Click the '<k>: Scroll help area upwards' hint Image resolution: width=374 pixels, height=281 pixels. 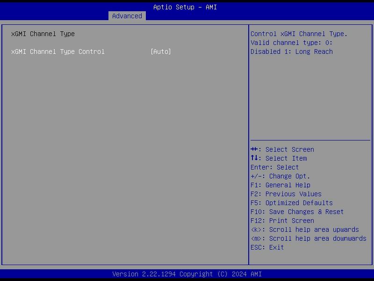point(305,229)
